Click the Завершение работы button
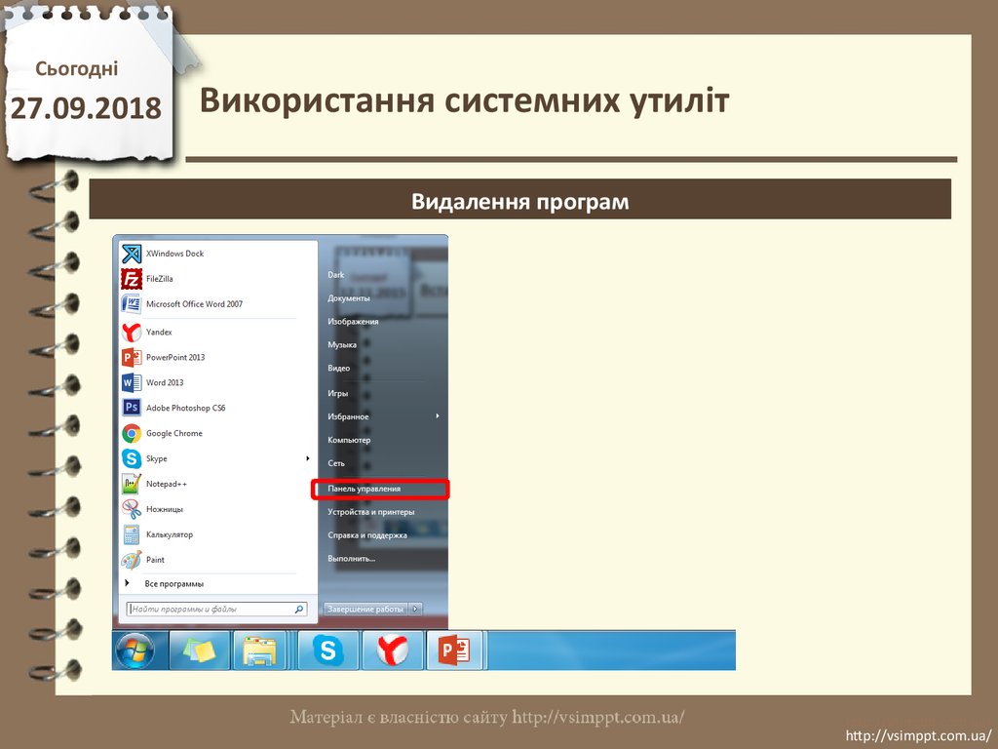998x749 pixels. [365, 609]
